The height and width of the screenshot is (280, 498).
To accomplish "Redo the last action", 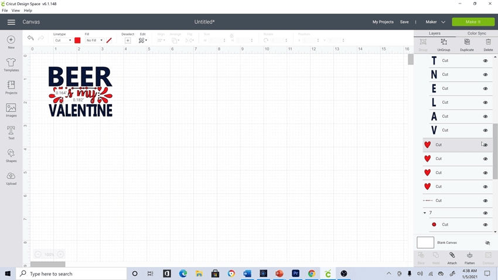I will (40, 38).
